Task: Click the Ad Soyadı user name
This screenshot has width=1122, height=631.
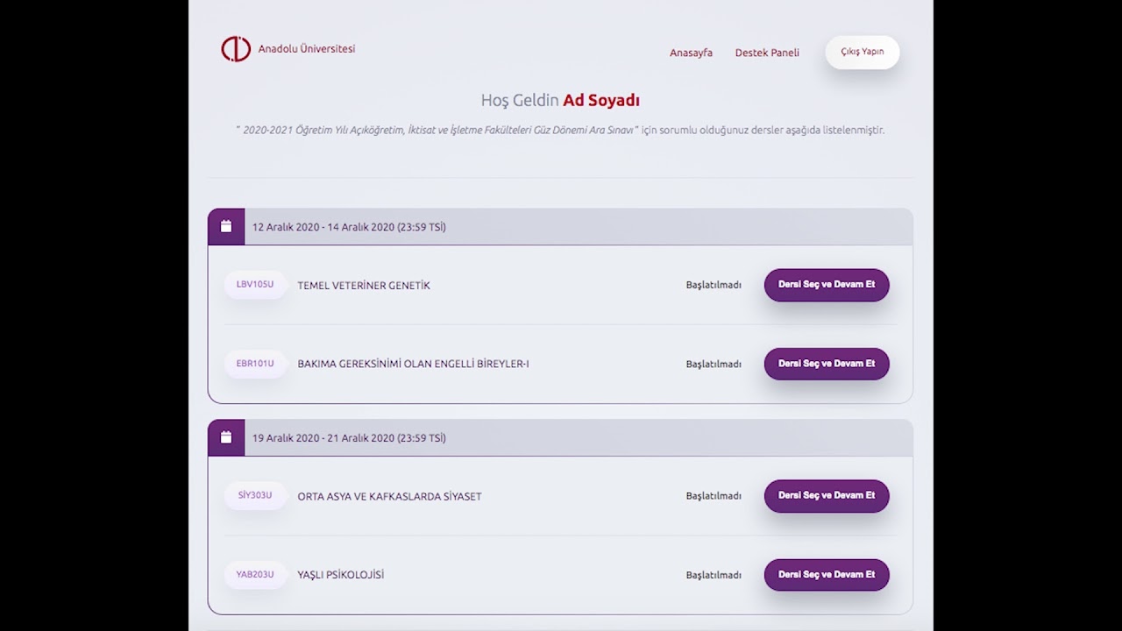Action: click(601, 101)
